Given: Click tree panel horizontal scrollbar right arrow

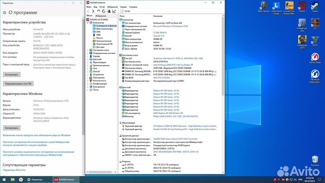Looking at the screenshot, I should [116, 172].
